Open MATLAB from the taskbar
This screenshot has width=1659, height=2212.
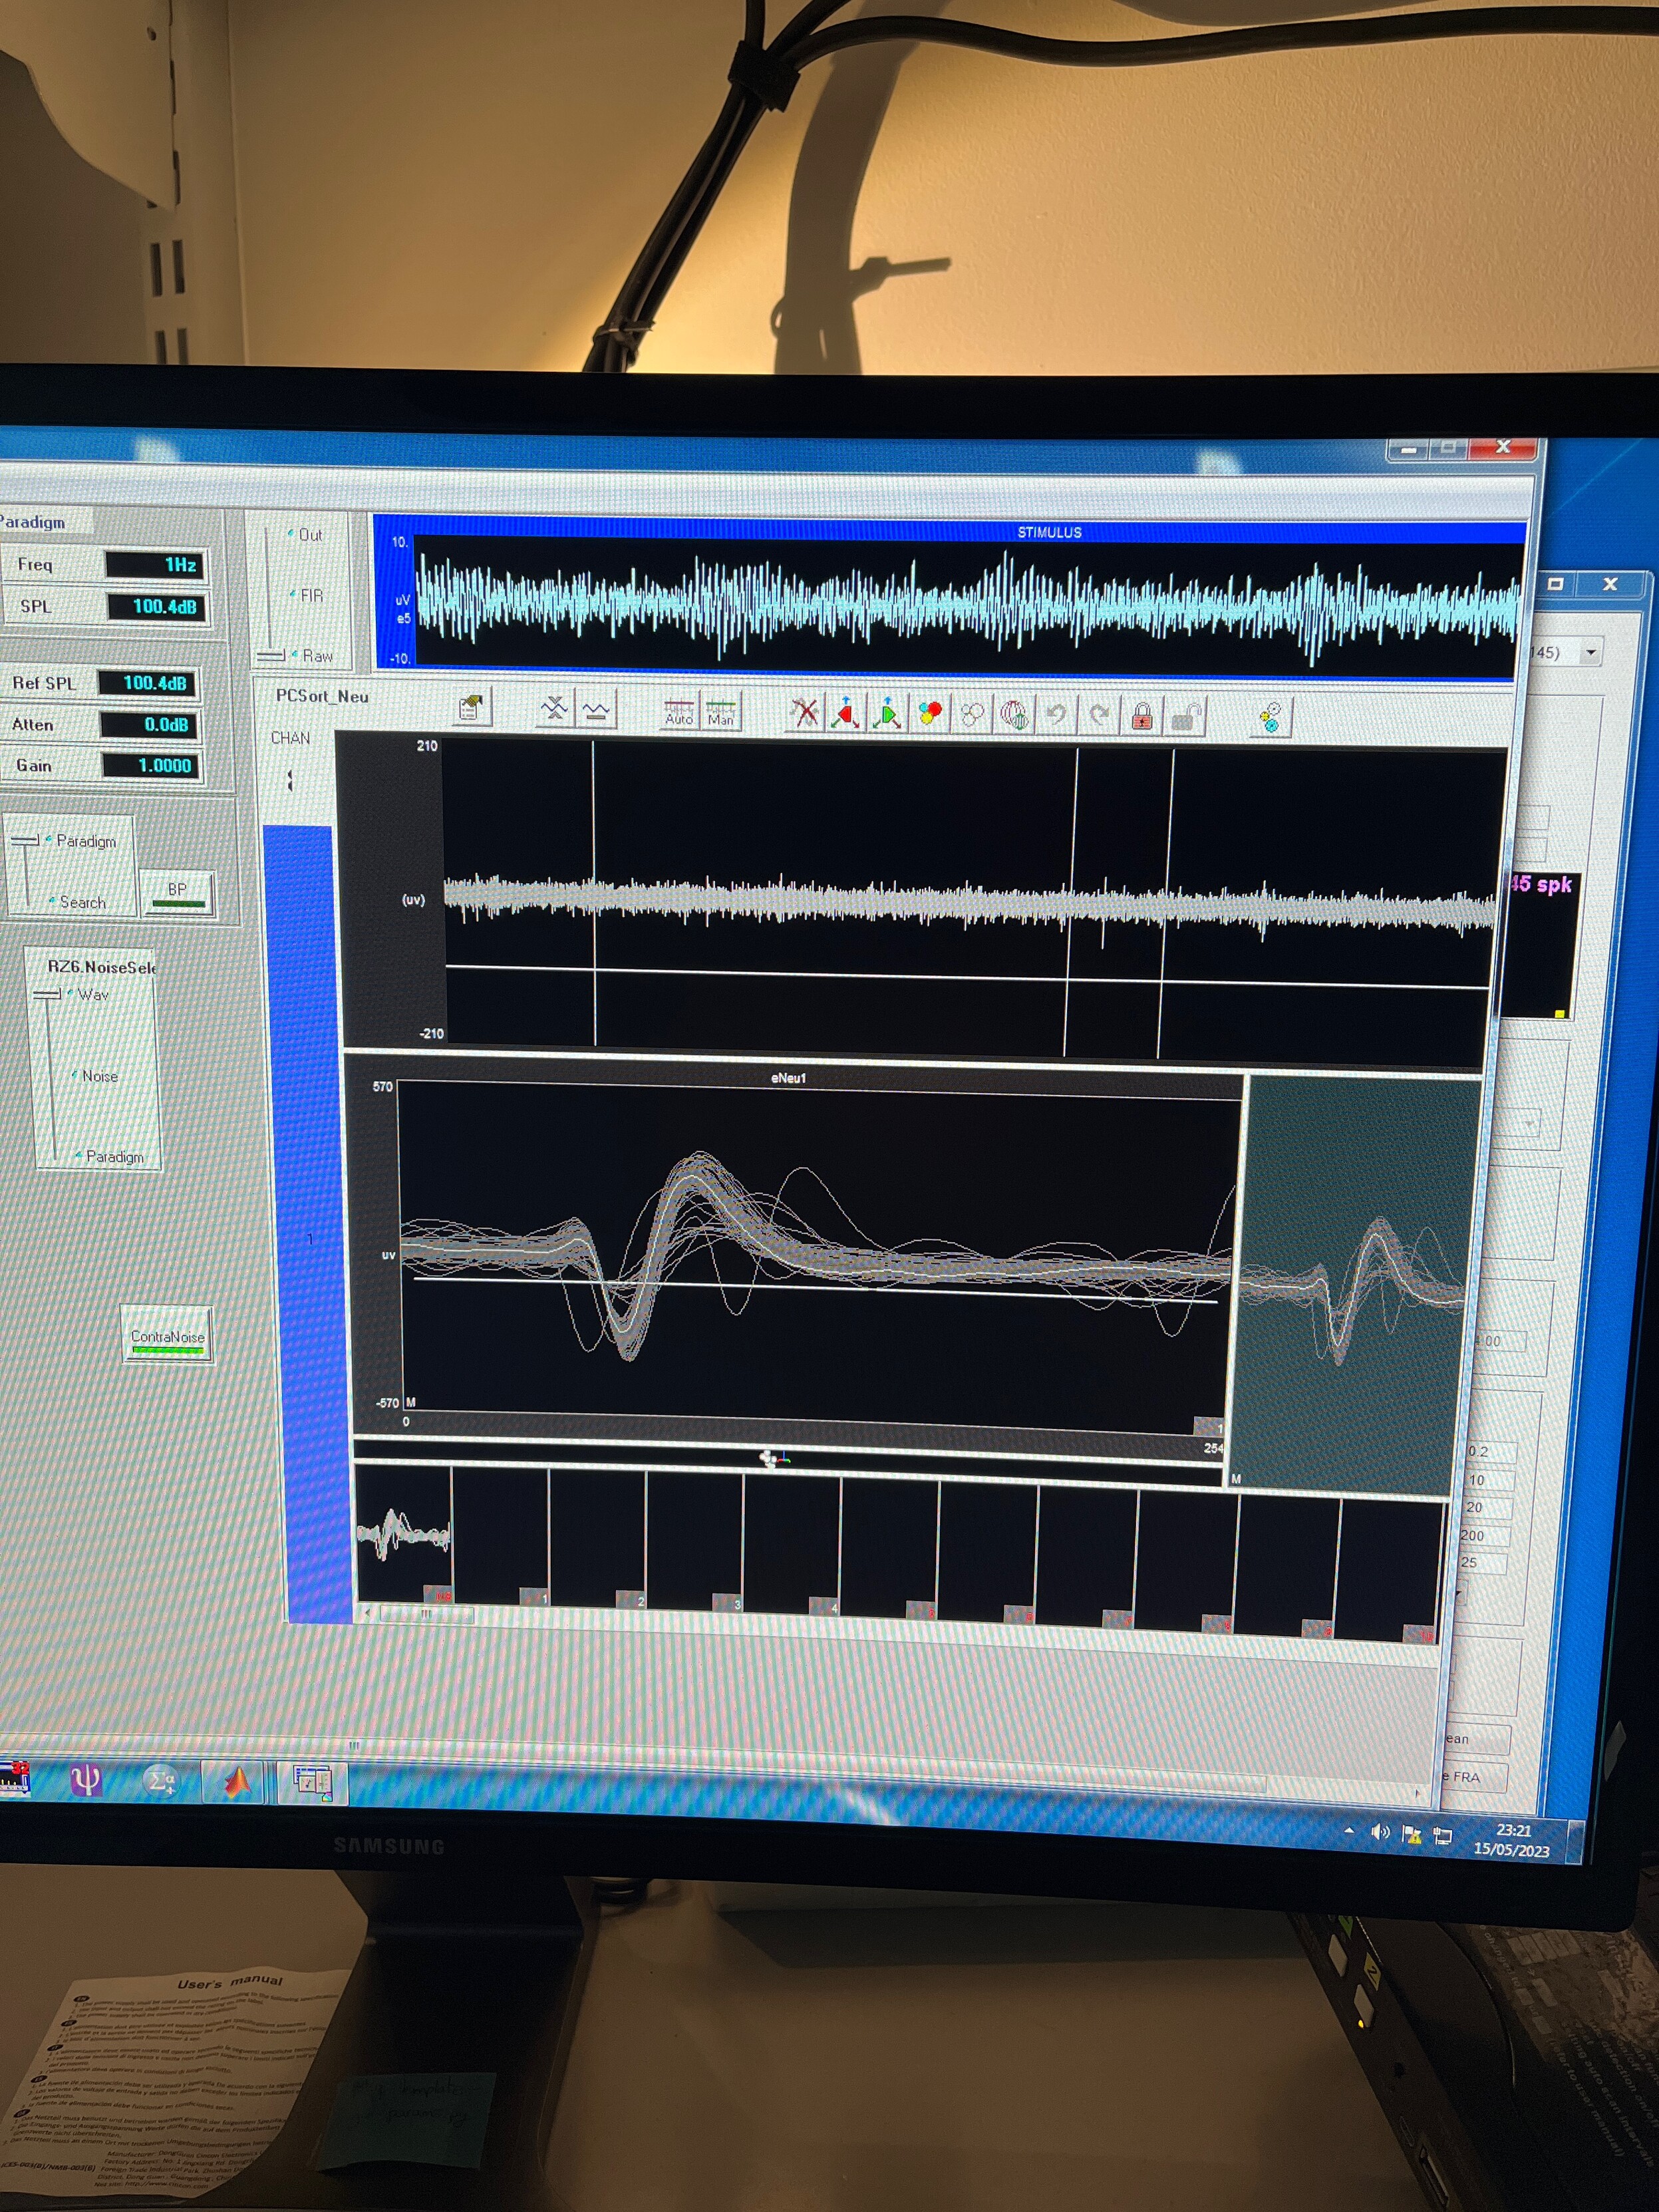tap(236, 1781)
